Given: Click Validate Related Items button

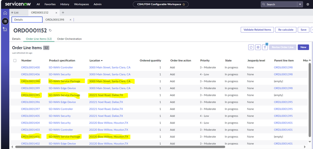Looking at the screenshot, I should tap(257, 30).
